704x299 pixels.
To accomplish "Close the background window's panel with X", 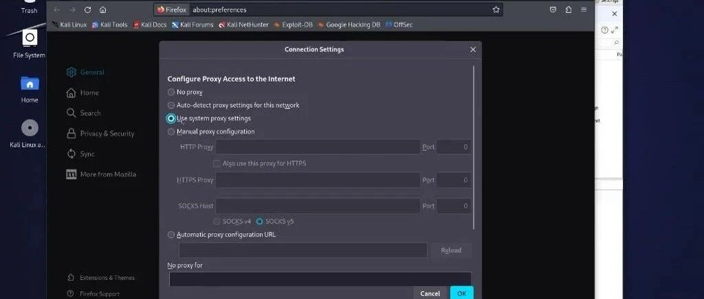I will pos(614,14).
